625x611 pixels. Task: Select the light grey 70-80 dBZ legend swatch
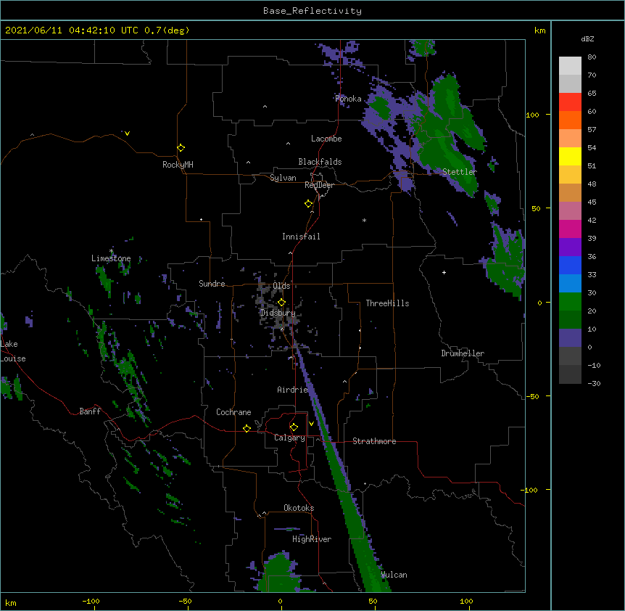[570, 66]
